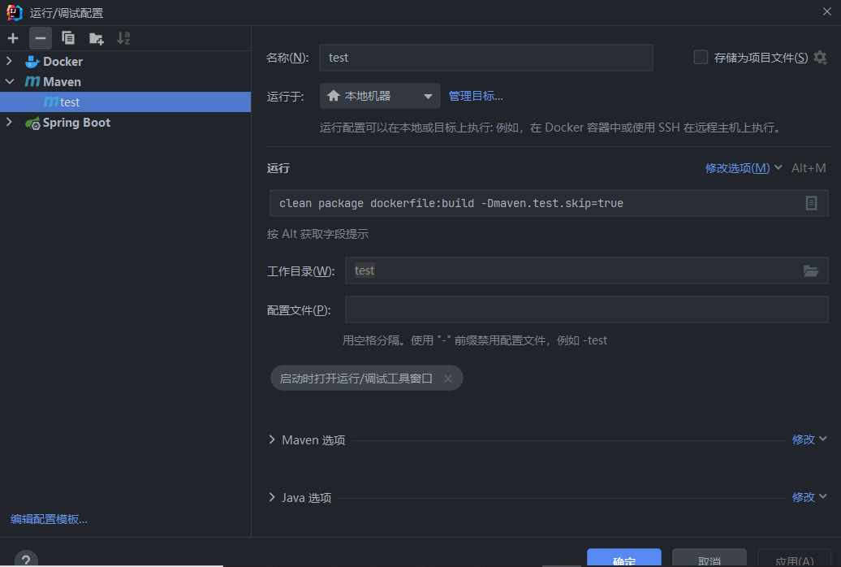The image size is (841, 567).
Task: Remove the selected configuration
Action: (x=41, y=38)
